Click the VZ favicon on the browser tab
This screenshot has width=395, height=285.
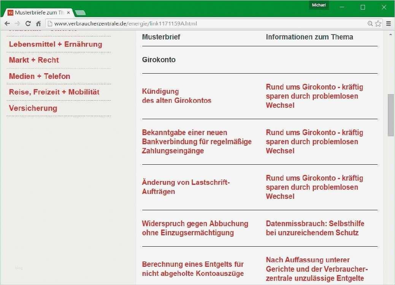tap(10, 12)
